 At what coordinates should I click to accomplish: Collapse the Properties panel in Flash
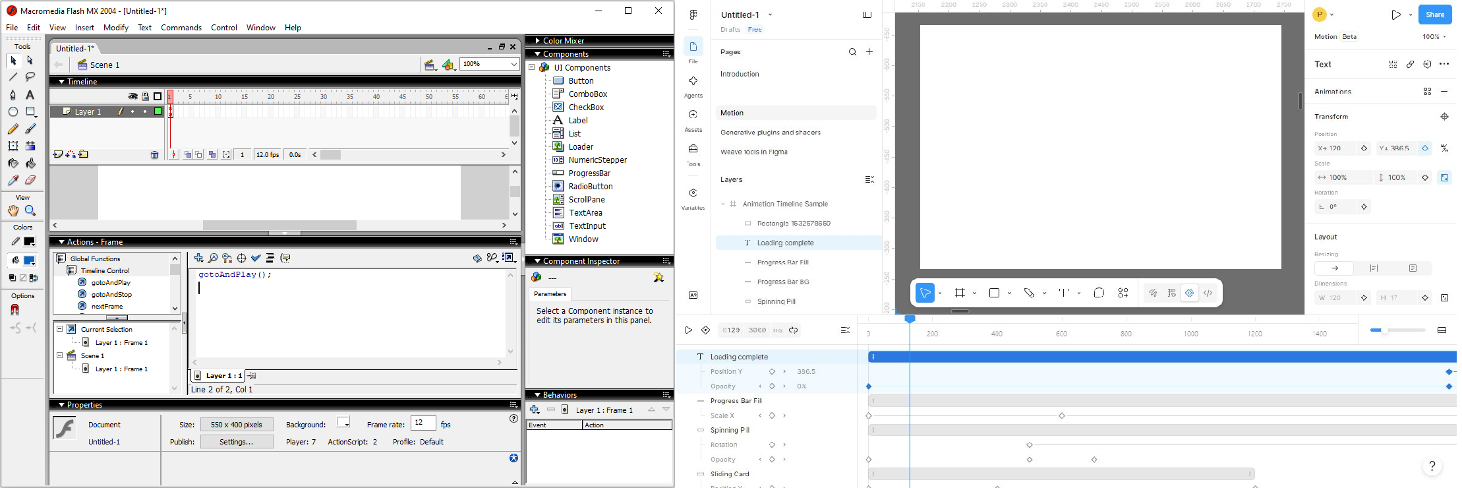pyautogui.click(x=61, y=405)
